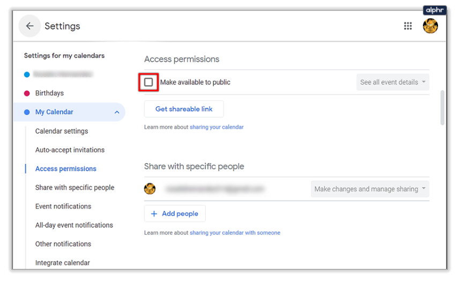This screenshot has height=284, width=468.
Task: Click Get shareable link button
Action: (x=184, y=109)
